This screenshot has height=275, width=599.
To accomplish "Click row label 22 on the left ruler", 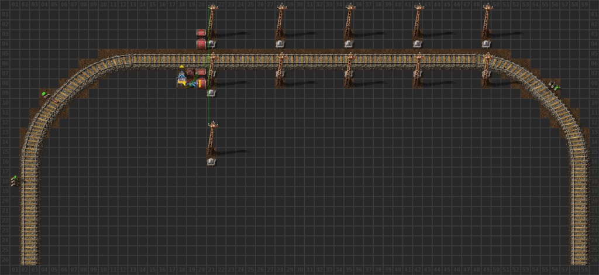I will (5, 220).
